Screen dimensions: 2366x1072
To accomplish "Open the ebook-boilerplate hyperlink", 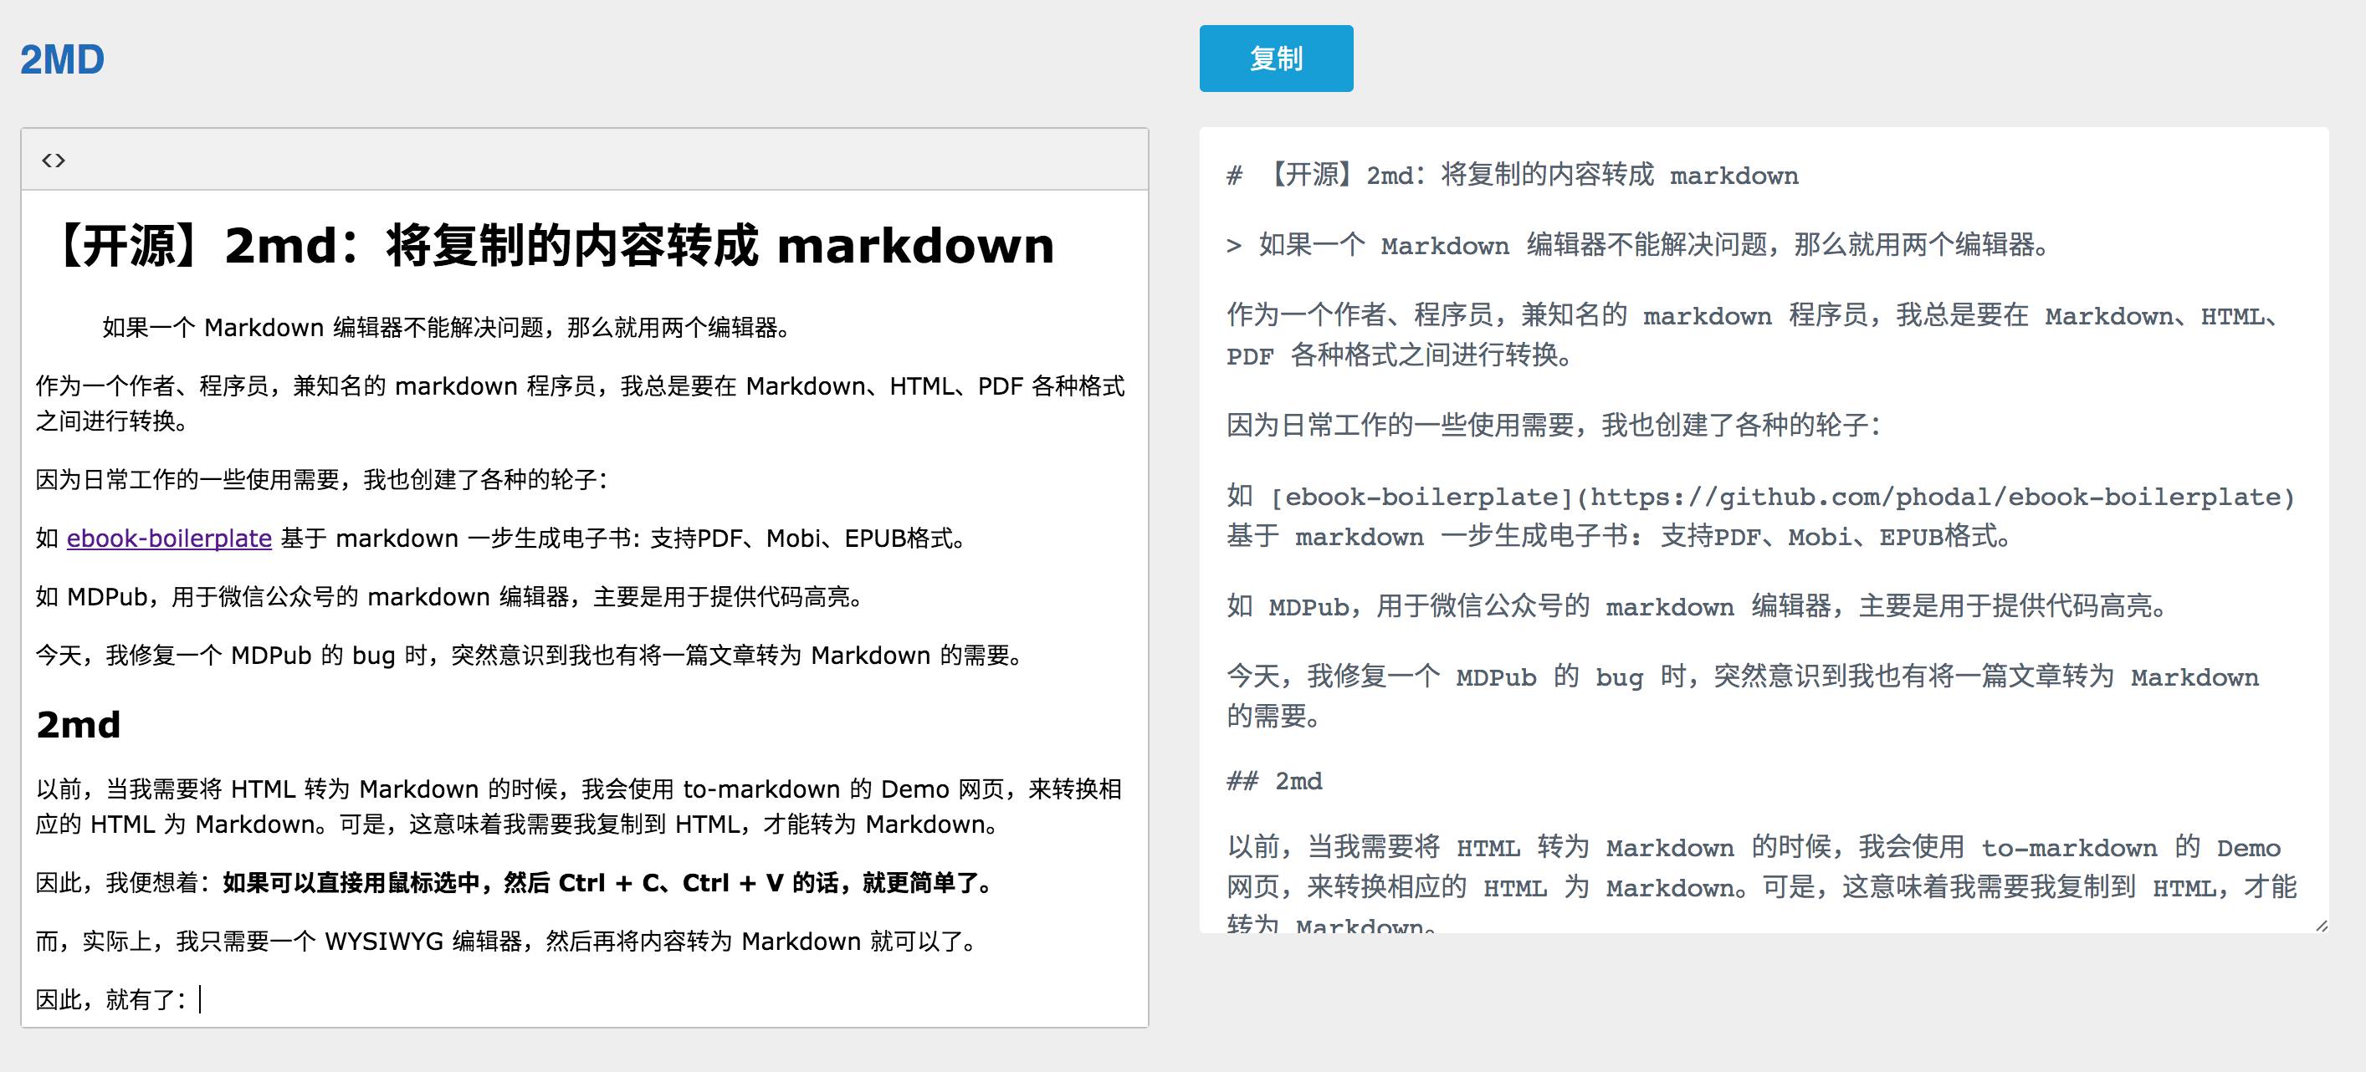I will 169,538.
